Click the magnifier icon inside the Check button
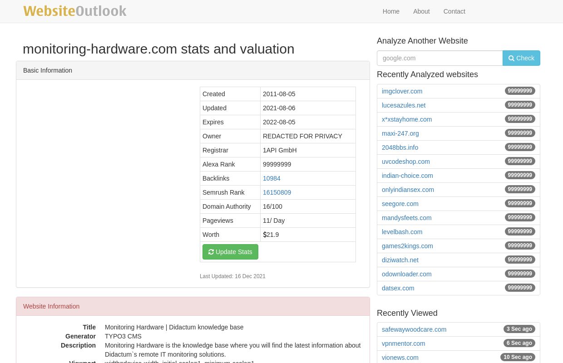The width and height of the screenshot is (563, 363). pos(511,58)
